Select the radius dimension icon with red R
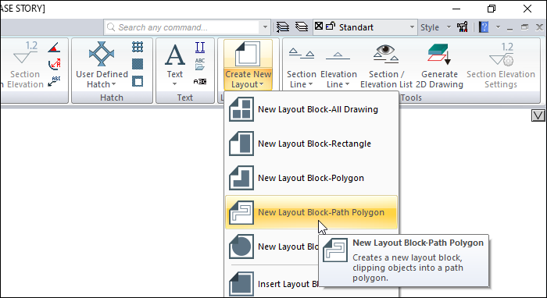 coord(54,64)
